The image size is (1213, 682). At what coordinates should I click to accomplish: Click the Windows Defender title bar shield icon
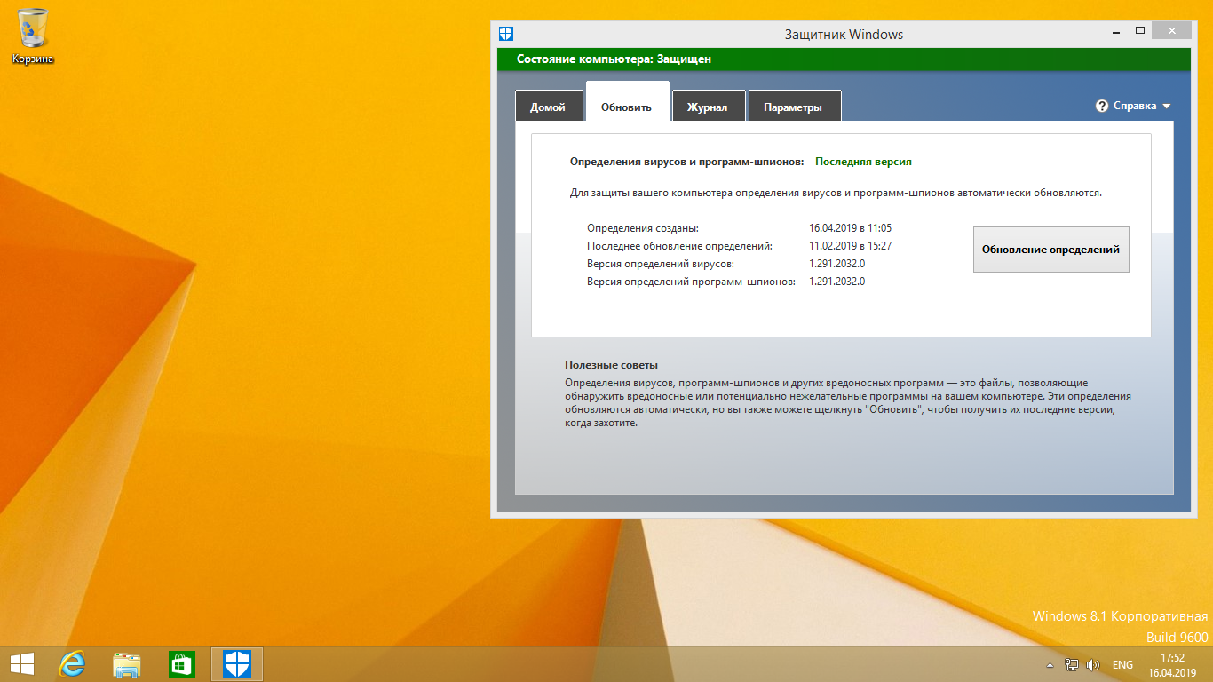(506, 34)
